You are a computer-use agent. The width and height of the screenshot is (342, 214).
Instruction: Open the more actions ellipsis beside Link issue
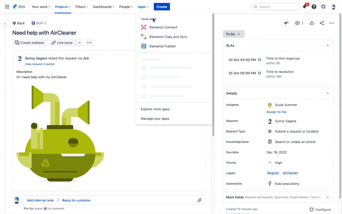89,43
